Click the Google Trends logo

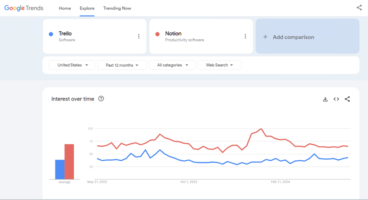coord(24,8)
